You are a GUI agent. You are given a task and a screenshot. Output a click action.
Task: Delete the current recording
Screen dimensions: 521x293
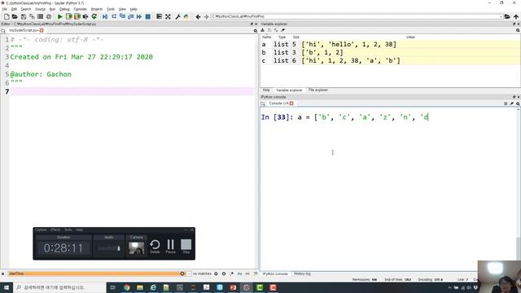coord(155,247)
